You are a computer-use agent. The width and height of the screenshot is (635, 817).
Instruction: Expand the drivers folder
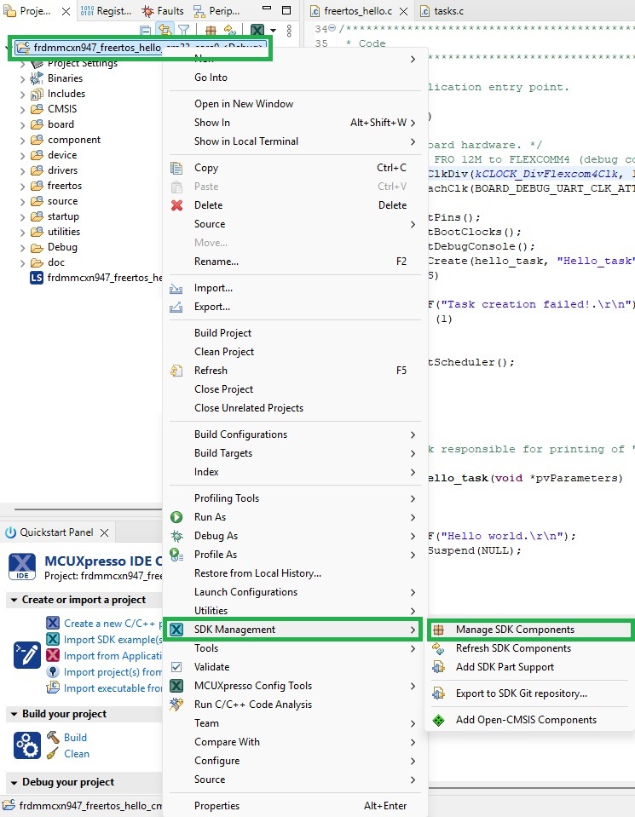click(x=22, y=171)
